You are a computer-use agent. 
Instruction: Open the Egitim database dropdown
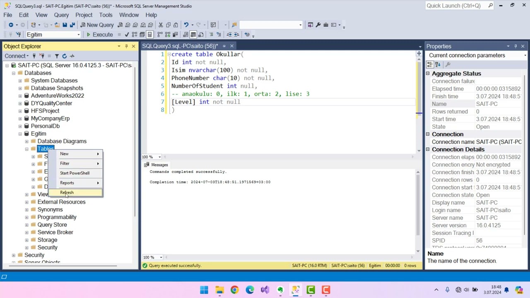(x=78, y=35)
